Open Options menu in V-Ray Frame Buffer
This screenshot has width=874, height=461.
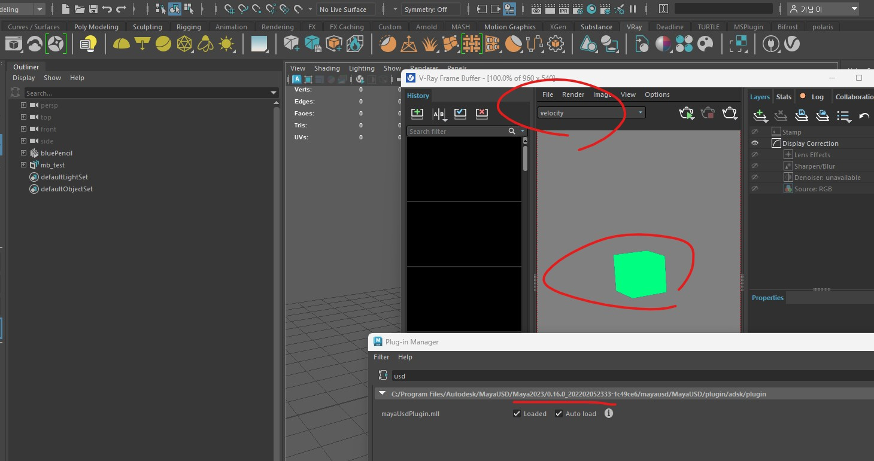tap(657, 94)
